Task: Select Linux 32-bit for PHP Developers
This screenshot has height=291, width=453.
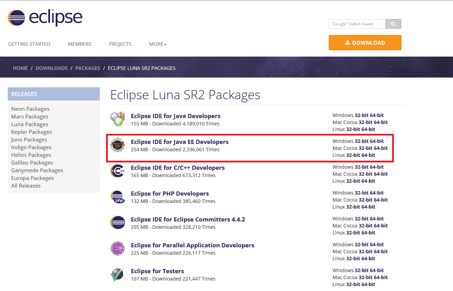Action: click(x=353, y=207)
